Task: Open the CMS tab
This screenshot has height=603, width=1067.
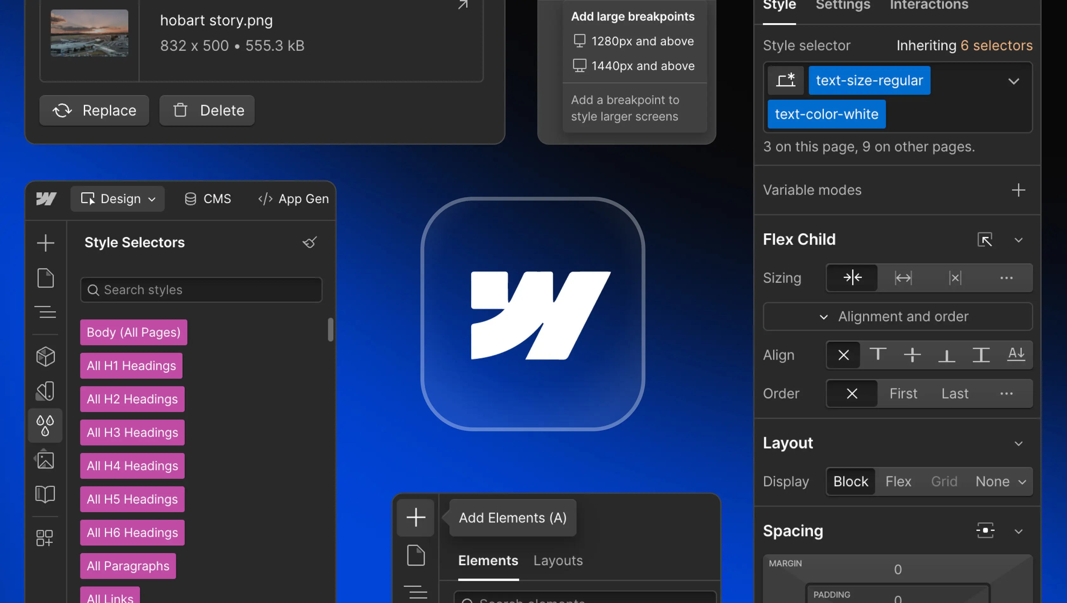Action: click(208, 199)
